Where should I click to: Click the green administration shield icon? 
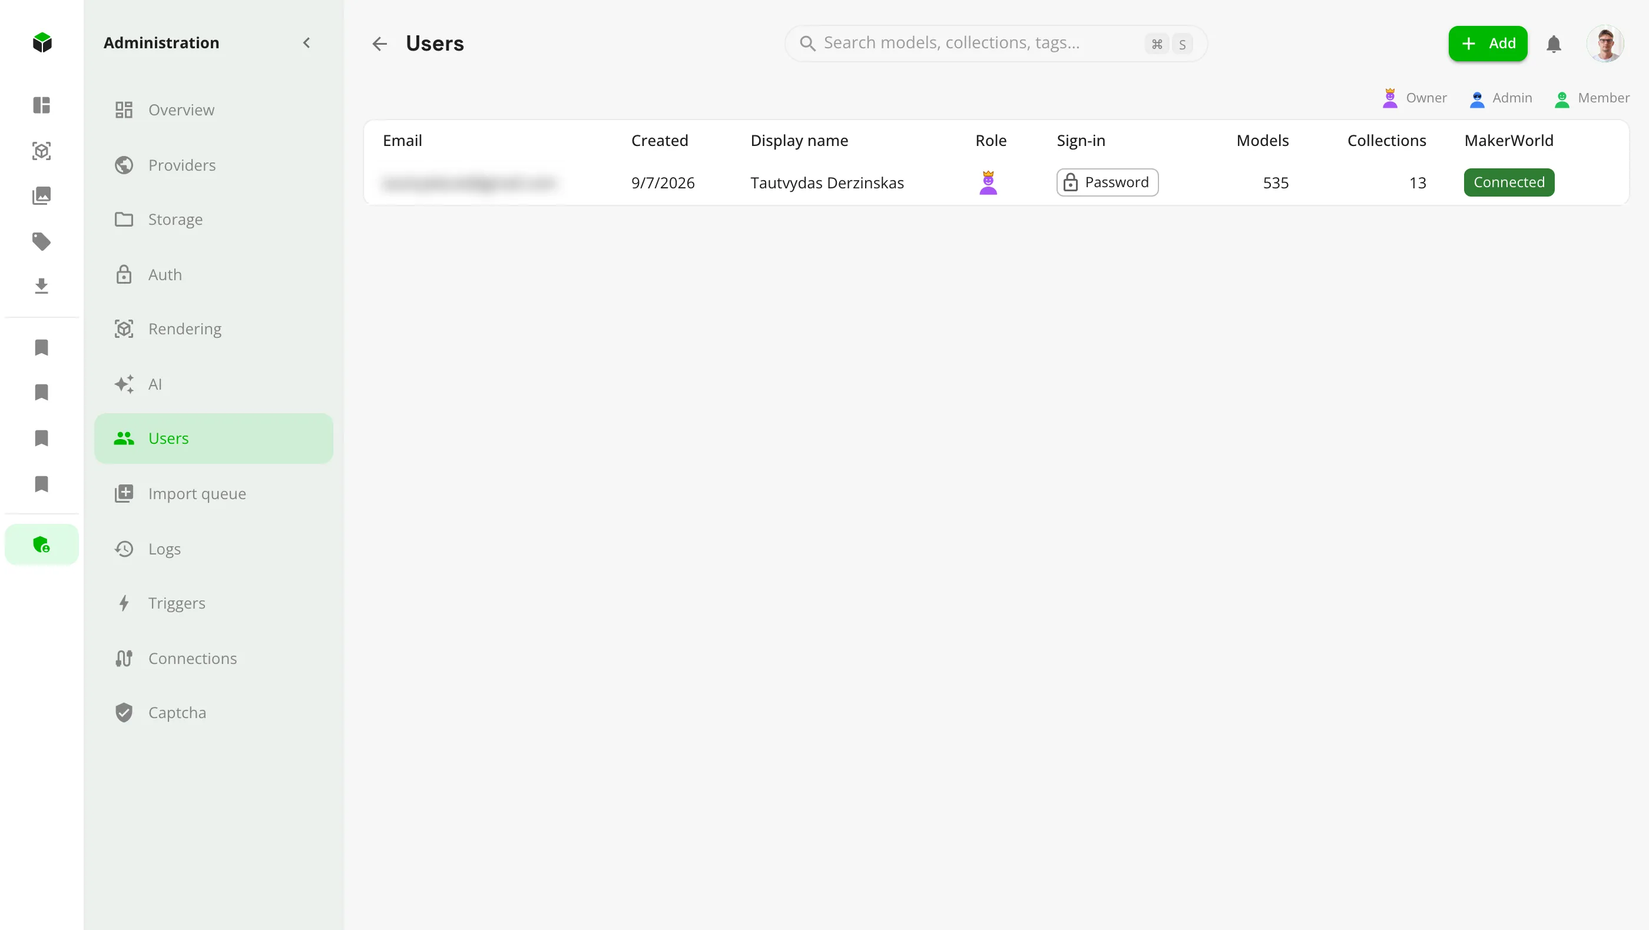click(42, 544)
